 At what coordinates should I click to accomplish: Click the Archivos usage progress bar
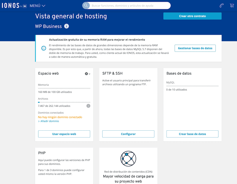[64, 102]
